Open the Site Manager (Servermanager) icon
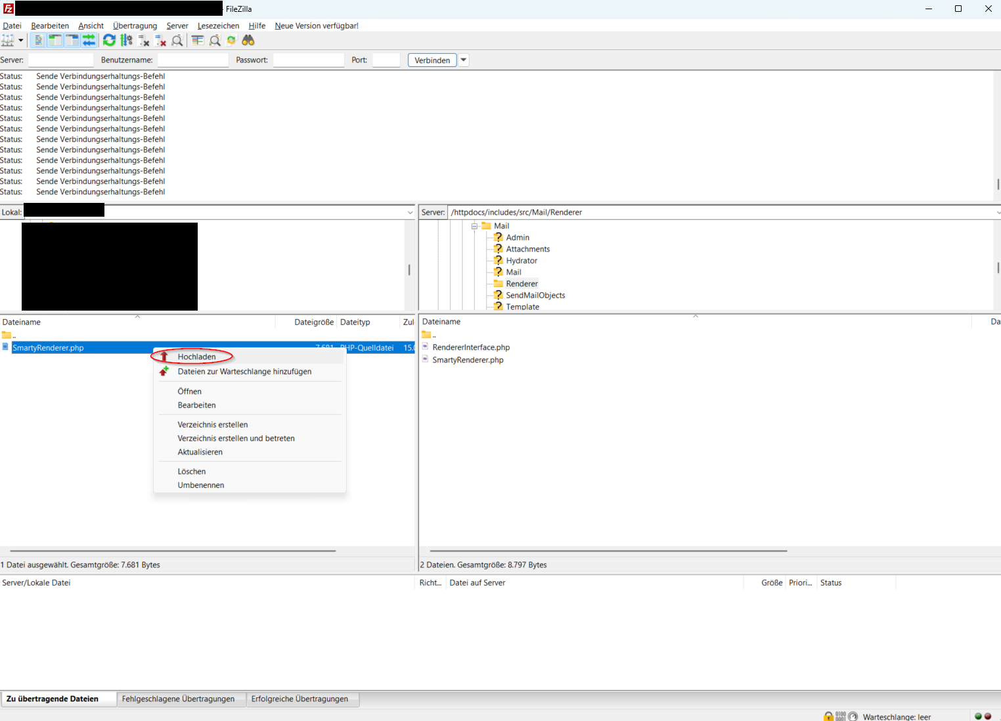Screen dimensions: 1001x721 pos(8,41)
